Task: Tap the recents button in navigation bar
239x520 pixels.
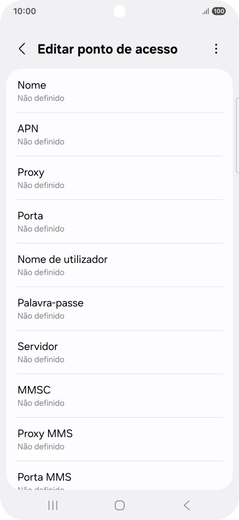Action: [52, 505]
